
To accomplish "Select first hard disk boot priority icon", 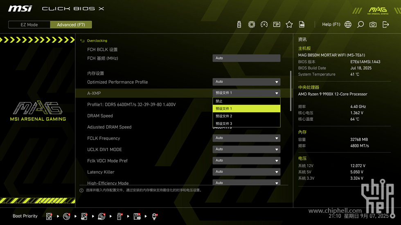I will coord(49,216).
